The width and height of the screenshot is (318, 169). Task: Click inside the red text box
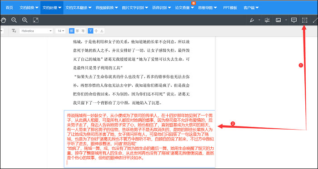point(139,139)
